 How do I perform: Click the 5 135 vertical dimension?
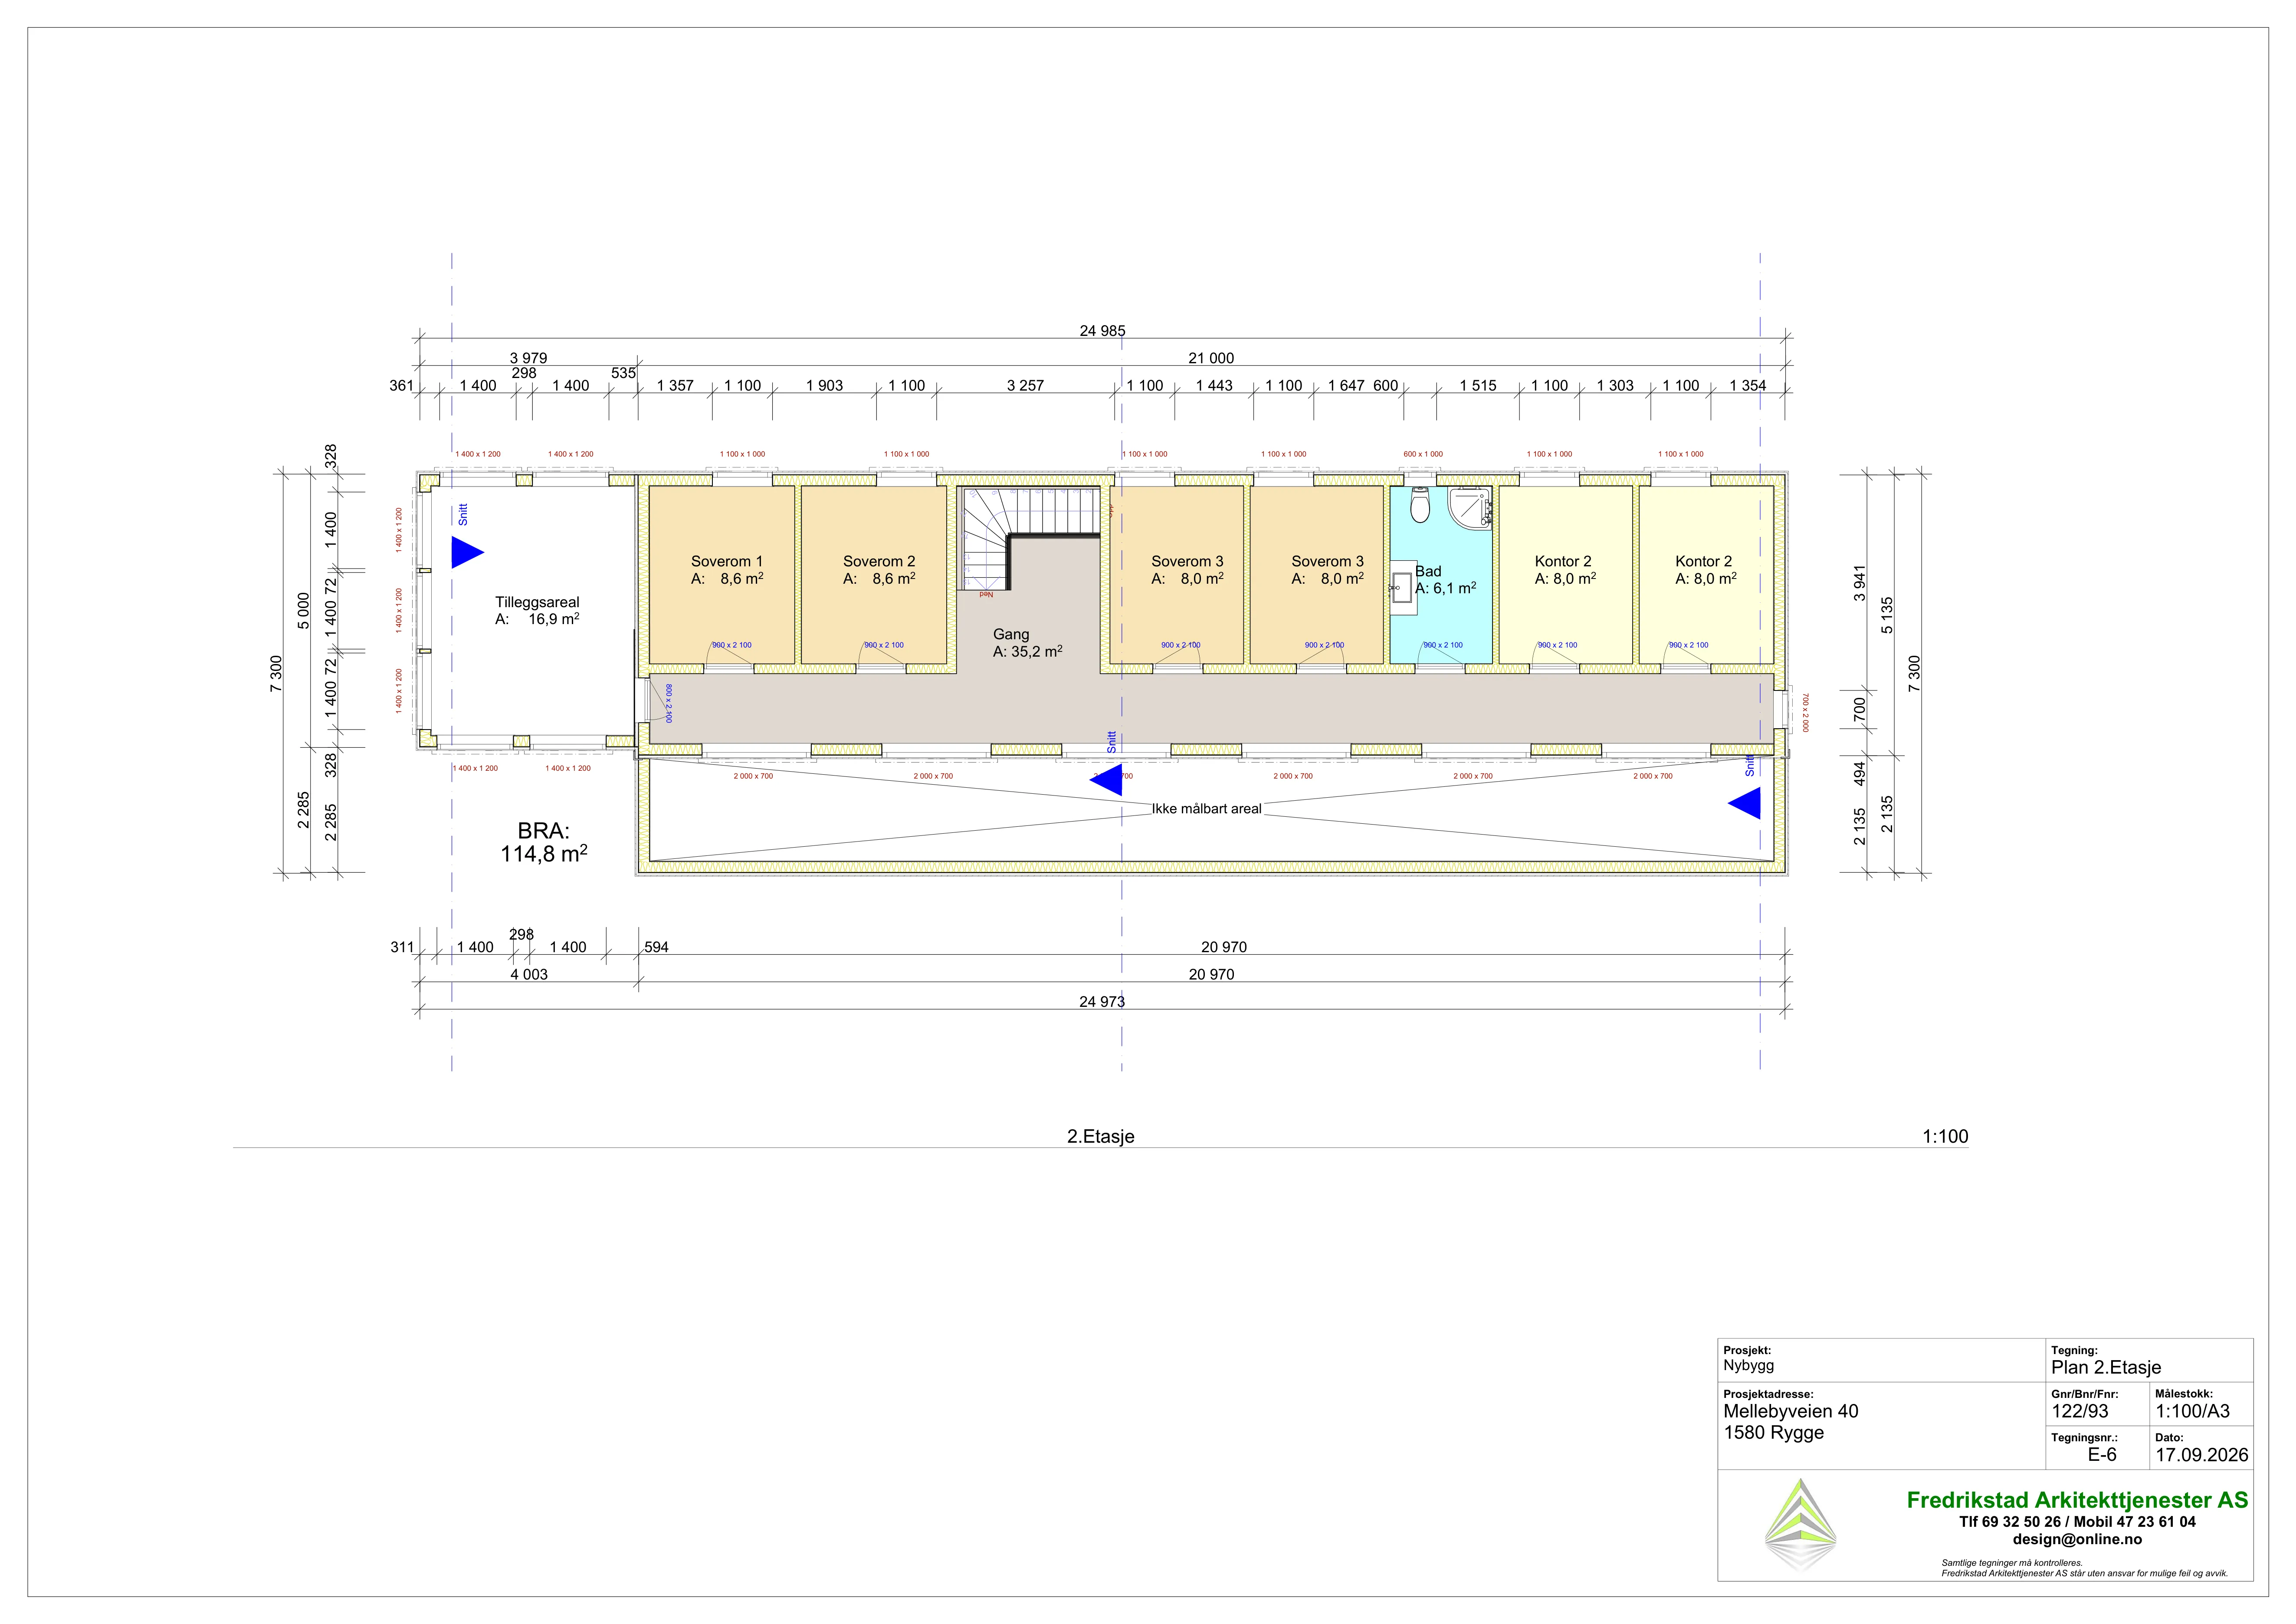point(1887,615)
